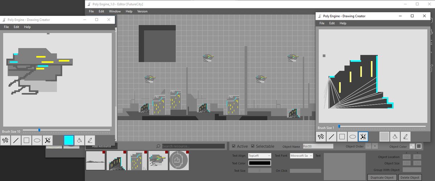The image size is (435, 181).
Task: Remove circular emblem resource via red square
Action: coord(187,153)
